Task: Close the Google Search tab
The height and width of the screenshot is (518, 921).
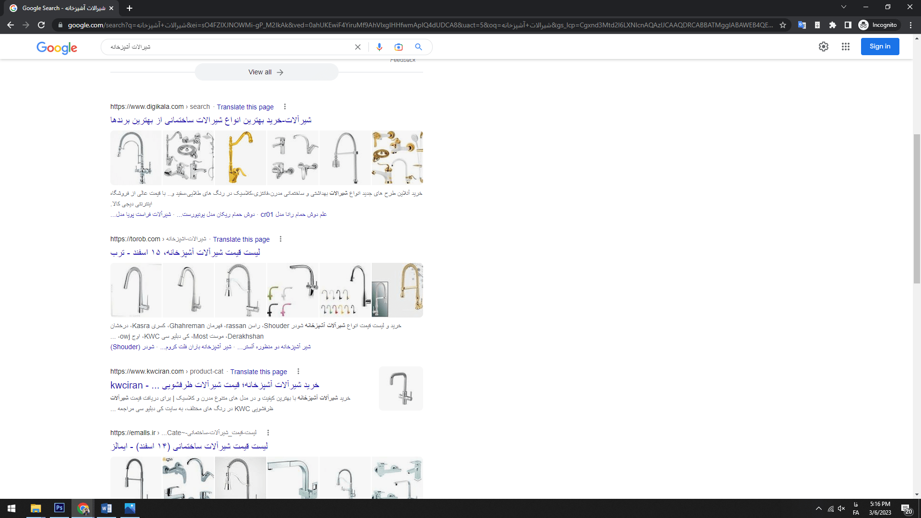Action: pos(111,8)
